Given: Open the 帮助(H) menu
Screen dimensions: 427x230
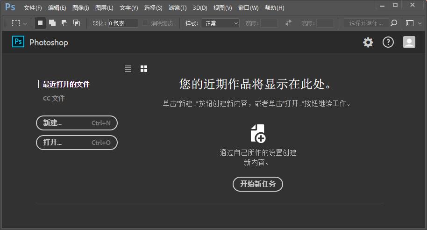Looking at the screenshot, I should [275, 8].
